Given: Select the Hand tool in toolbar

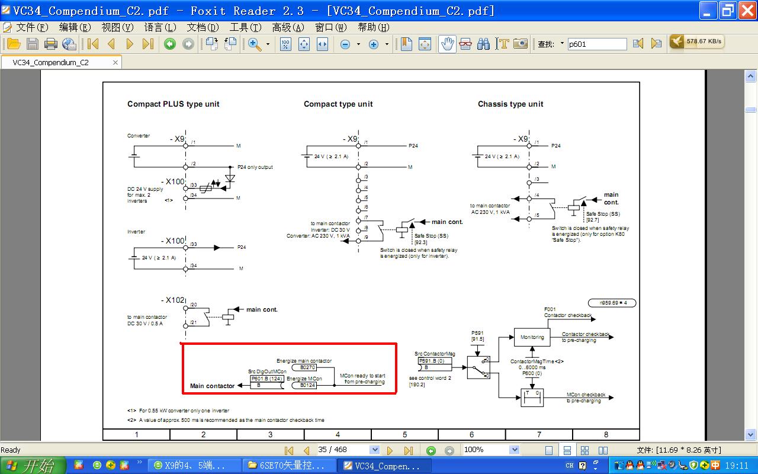Looking at the screenshot, I should [448, 44].
